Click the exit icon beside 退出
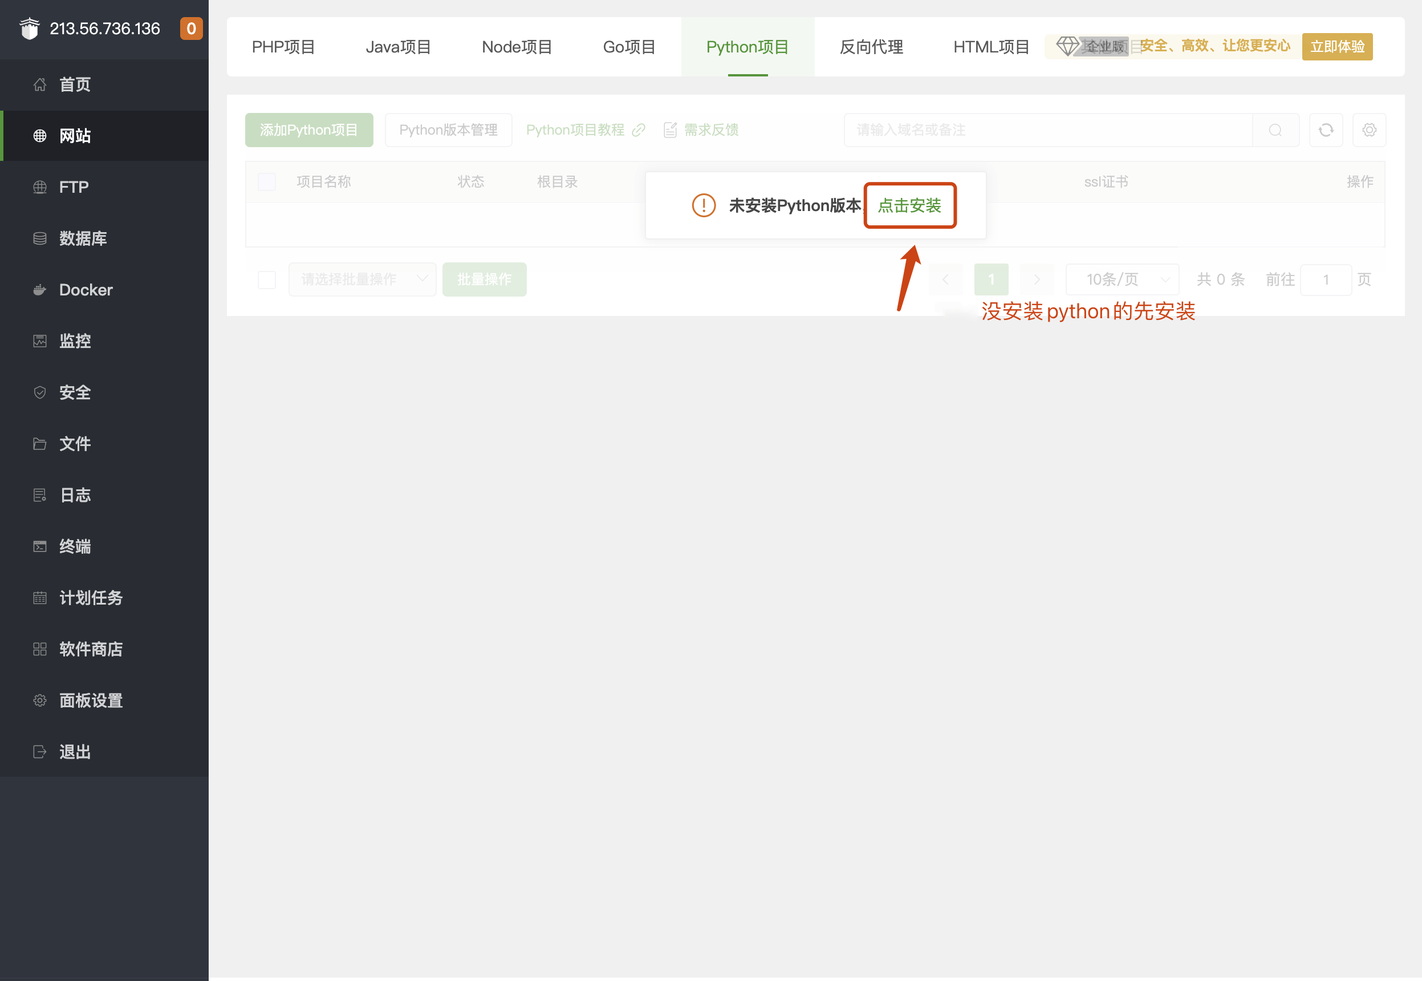The width and height of the screenshot is (1422, 981). tap(40, 752)
